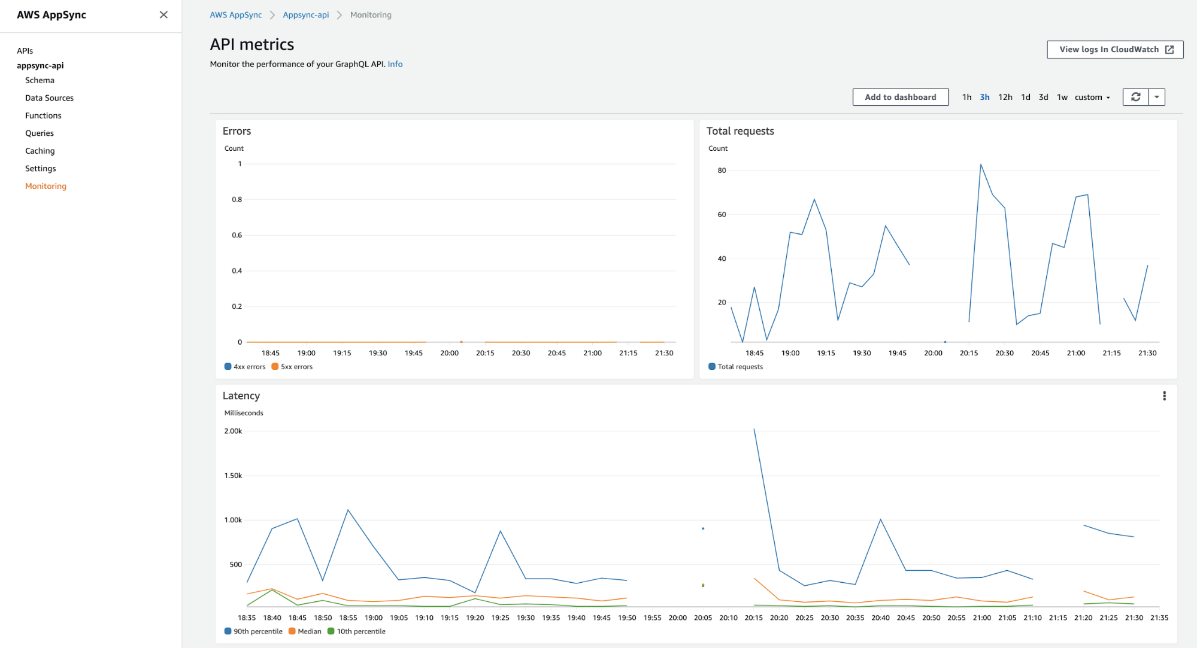Open Caching in the sidebar

click(40, 151)
